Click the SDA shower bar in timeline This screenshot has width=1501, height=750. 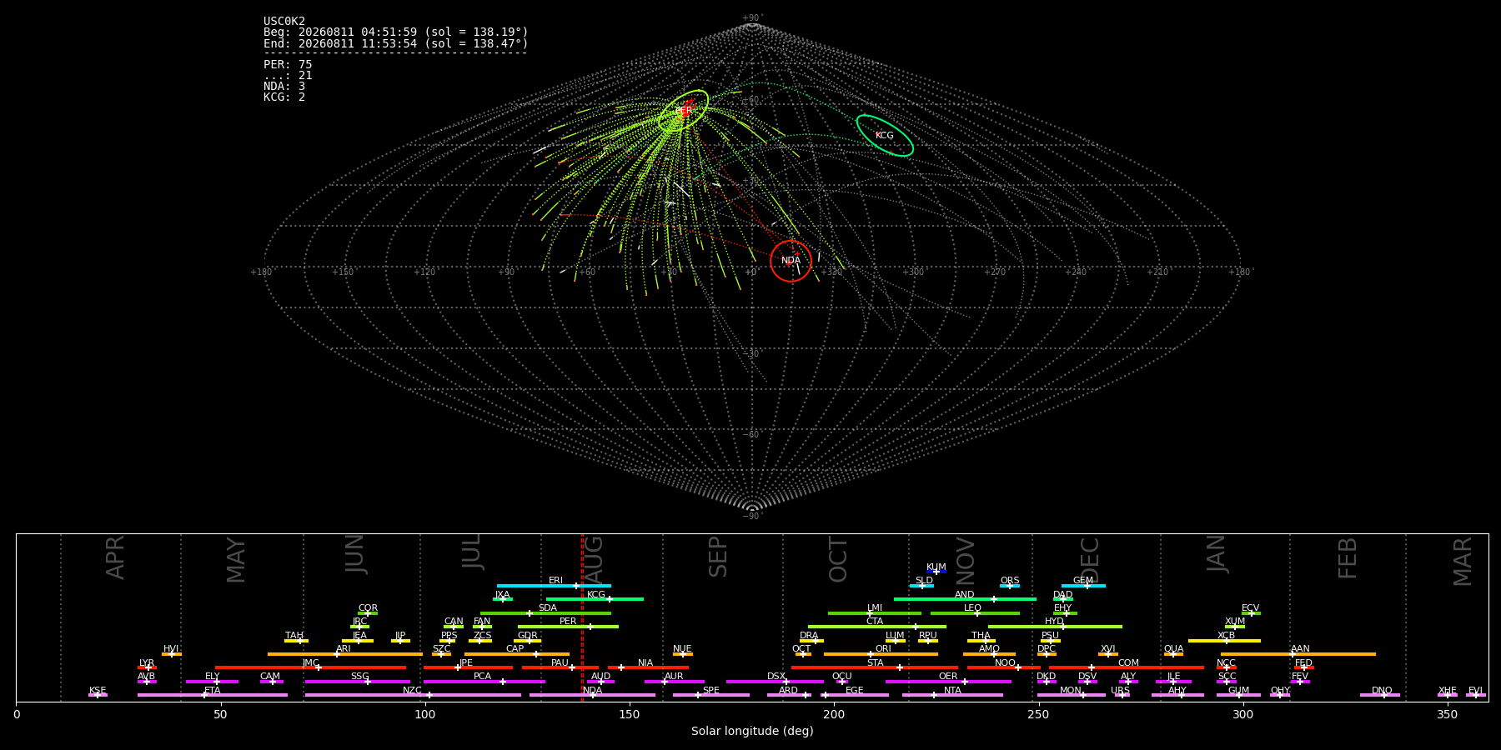coord(545,613)
